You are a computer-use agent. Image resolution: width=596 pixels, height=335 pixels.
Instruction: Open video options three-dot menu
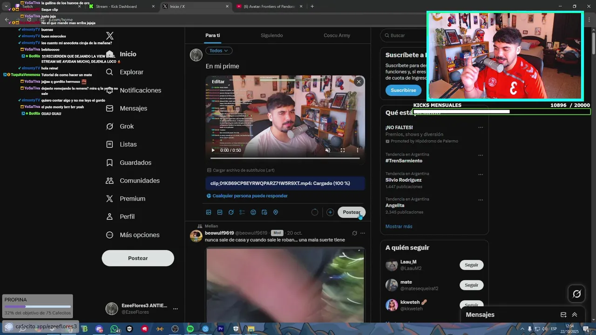tap(358, 150)
